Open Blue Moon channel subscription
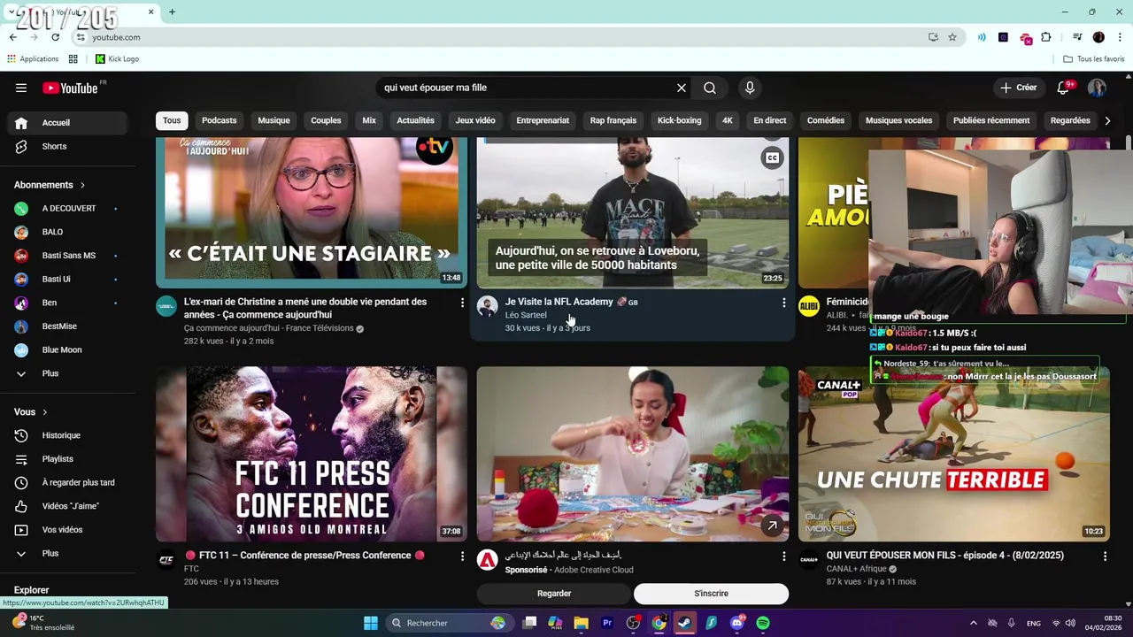Screen dimensions: 1133x637 click(x=69, y=349)
